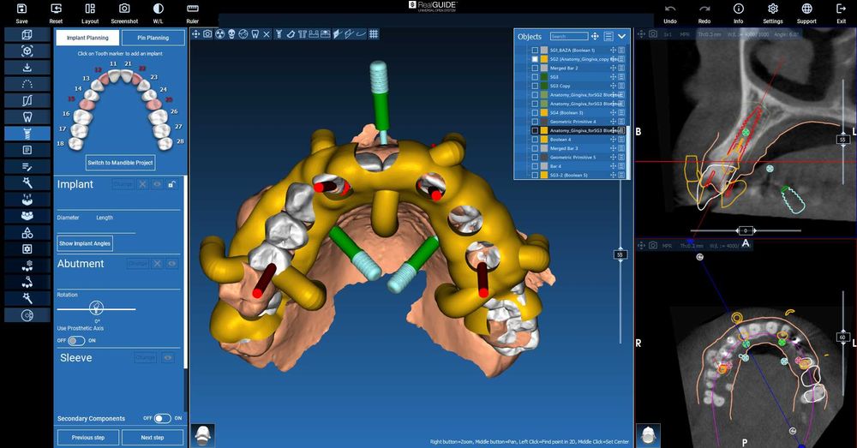Screen dimensions: 857x448
Task: Check the Boolean 4 checkbox
Action: 535,140
